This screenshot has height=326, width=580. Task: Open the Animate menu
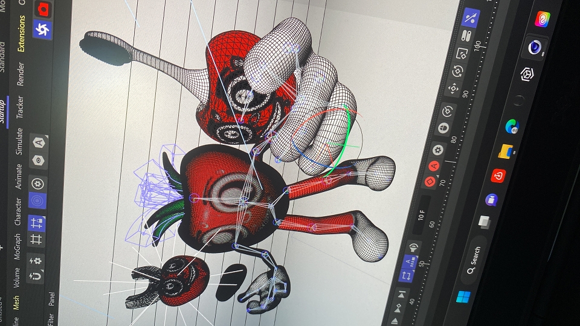[x=19, y=177]
